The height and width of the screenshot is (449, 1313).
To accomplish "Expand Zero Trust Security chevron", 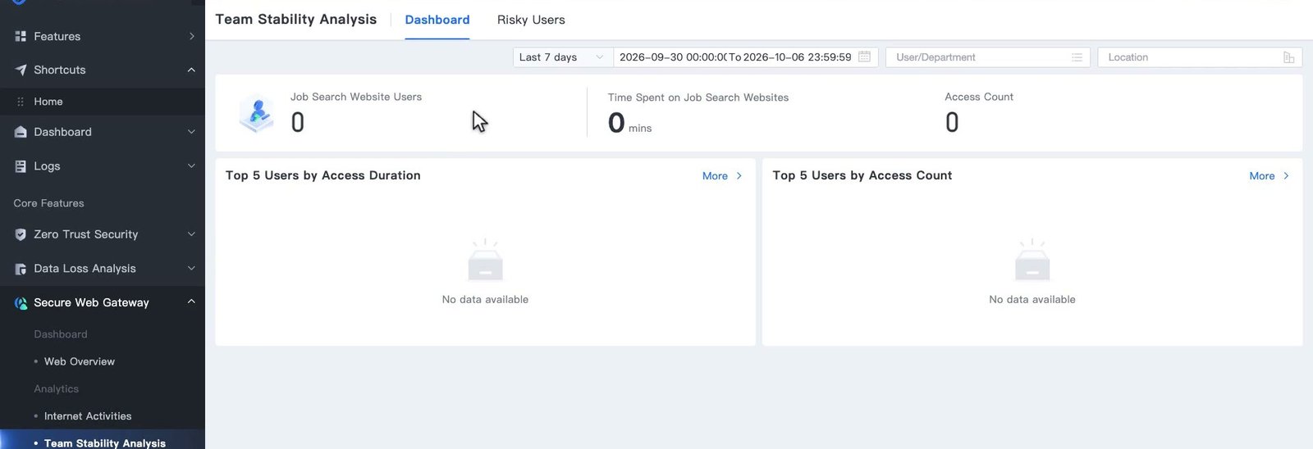I will 191,234.
